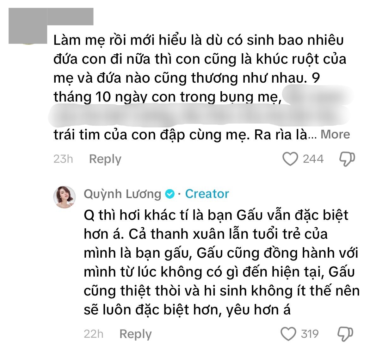Image resolution: width=370 pixels, height=345 pixels.
Task: Open the first commenter's blurred avatar
Action: (x=28, y=27)
